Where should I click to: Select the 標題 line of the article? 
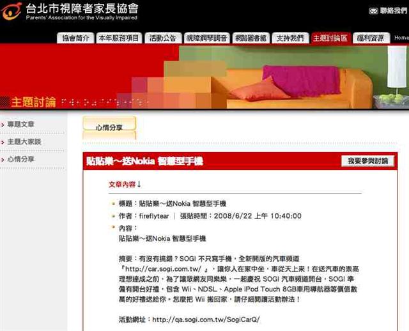pos(173,203)
